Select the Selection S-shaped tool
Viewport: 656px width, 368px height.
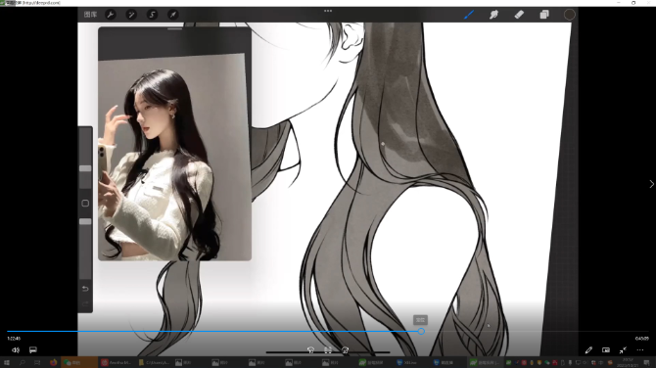(x=153, y=15)
